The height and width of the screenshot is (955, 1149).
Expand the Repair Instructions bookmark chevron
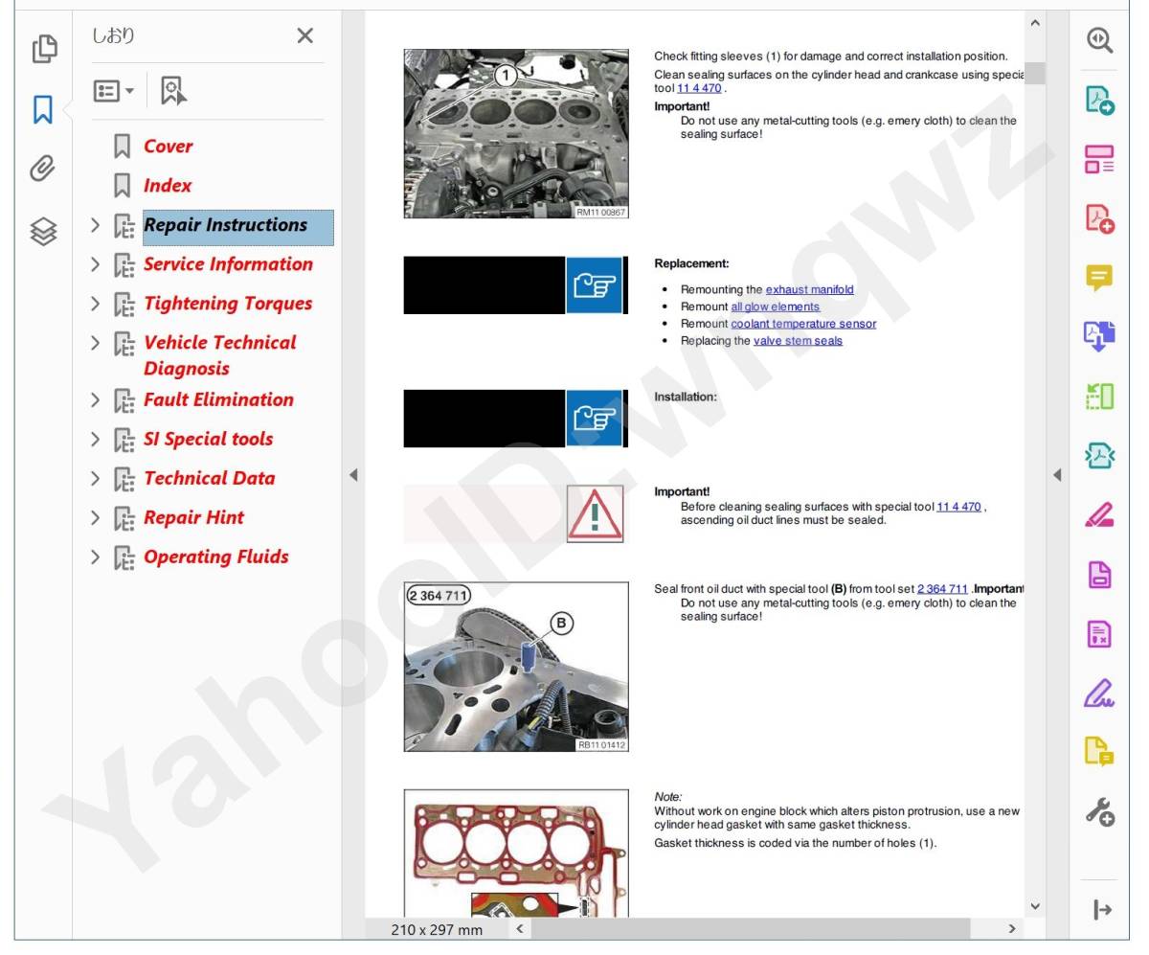[x=95, y=225]
